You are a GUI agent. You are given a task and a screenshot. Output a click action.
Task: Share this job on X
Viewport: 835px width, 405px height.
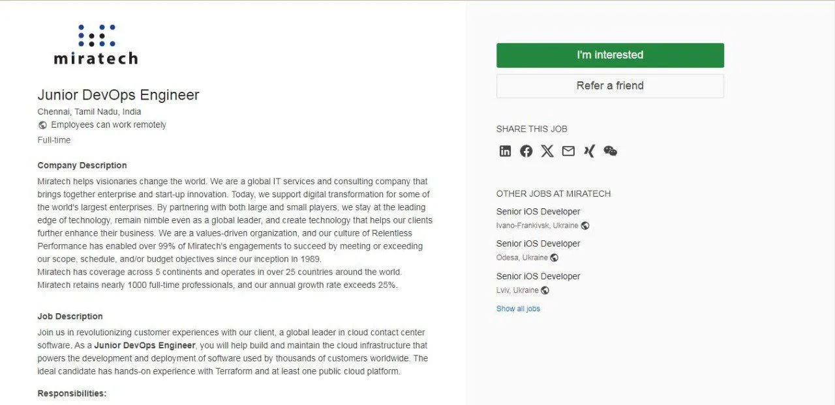(547, 151)
